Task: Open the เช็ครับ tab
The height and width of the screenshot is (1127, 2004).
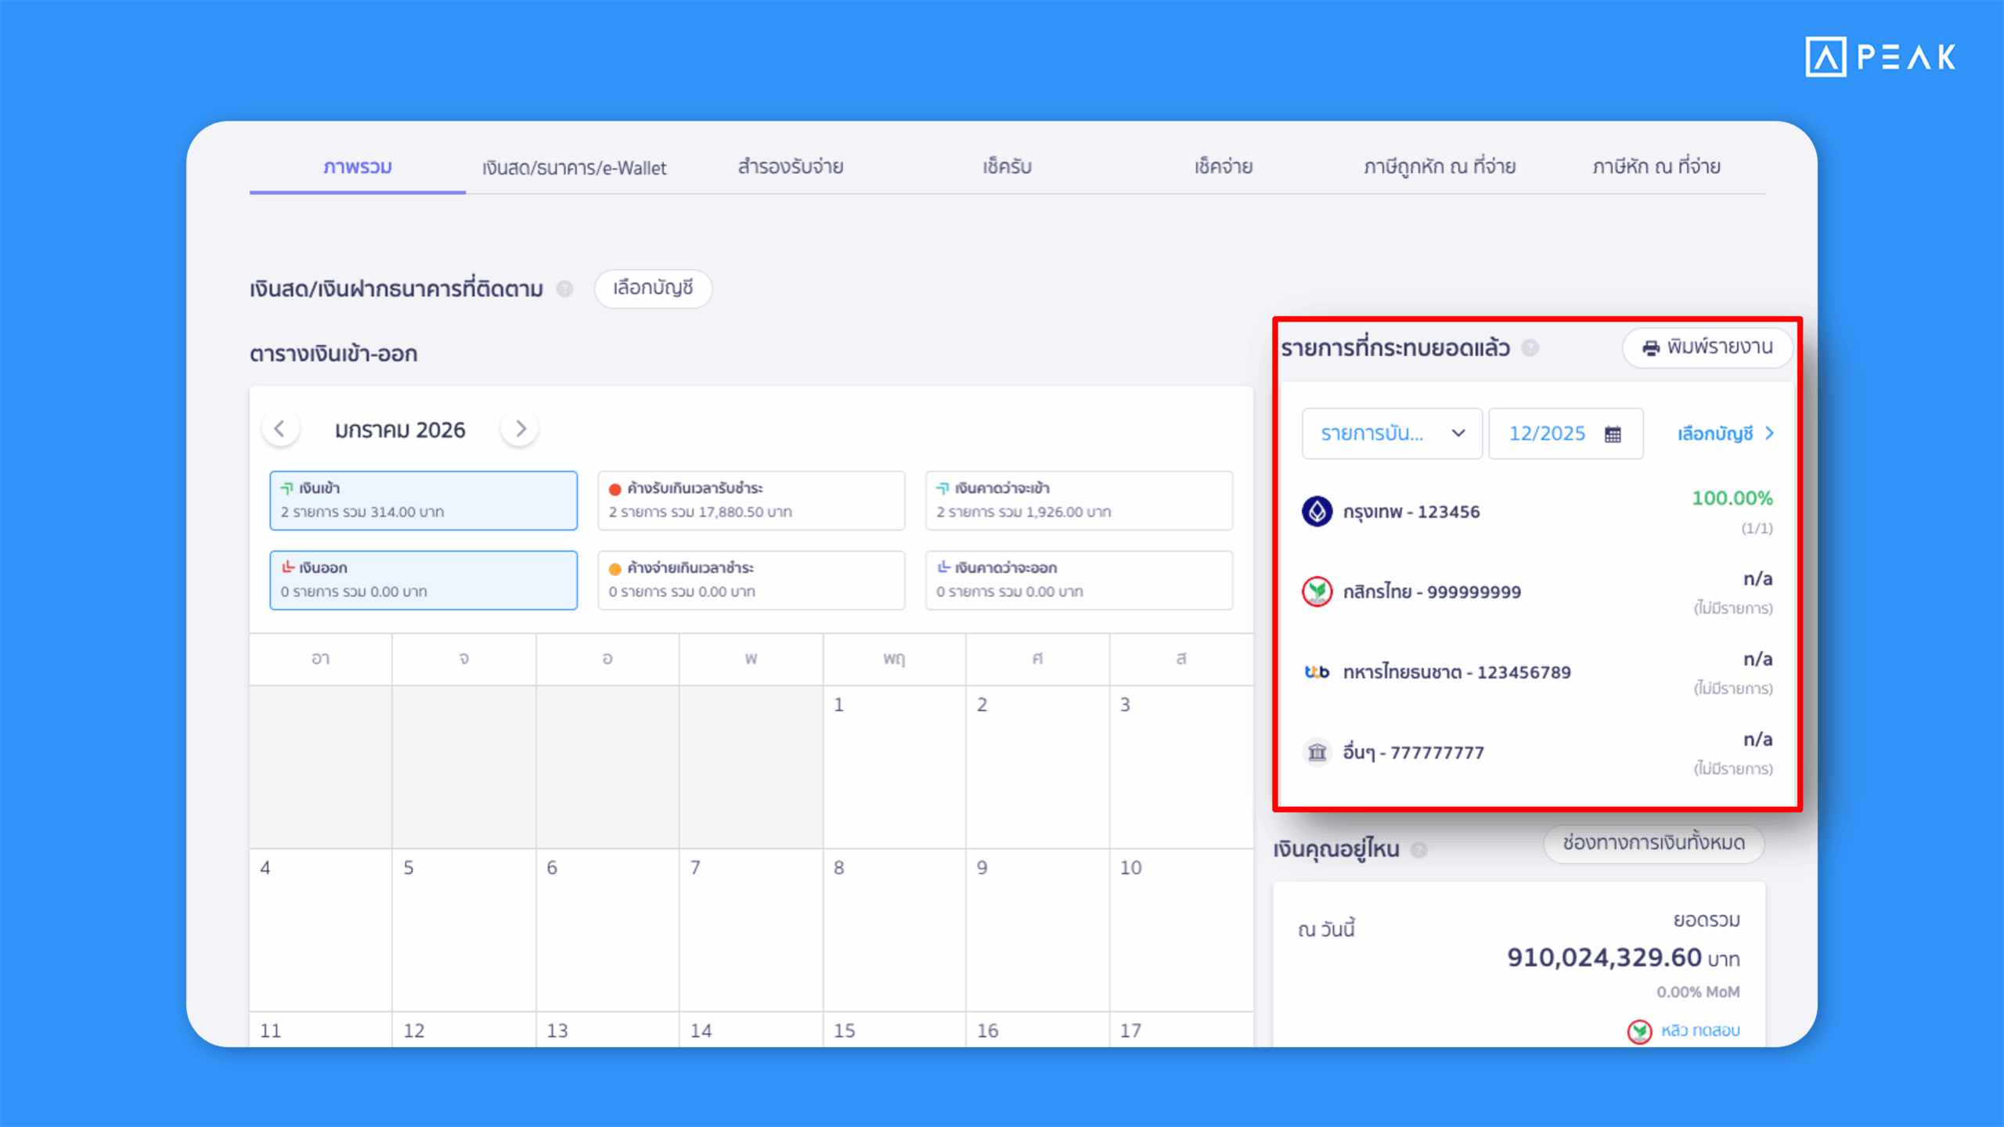Action: point(1007,167)
